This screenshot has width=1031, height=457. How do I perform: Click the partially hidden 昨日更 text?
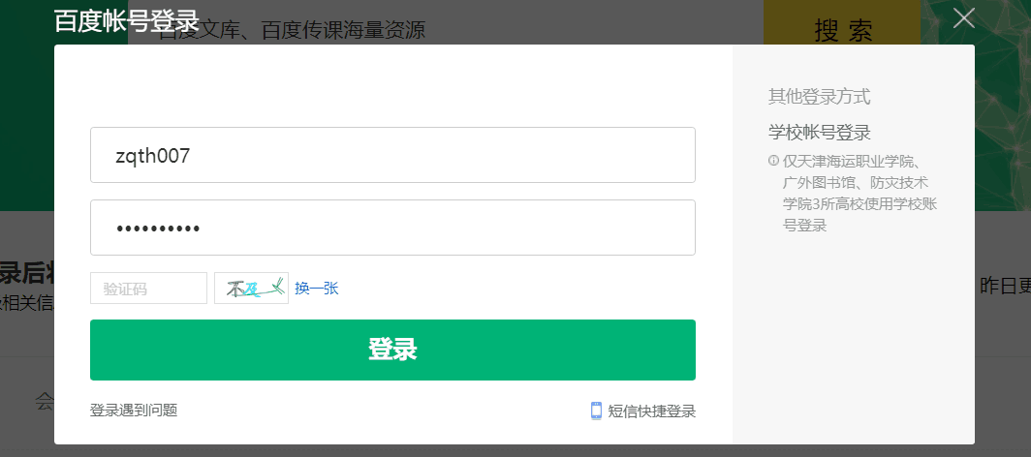[1006, 287]
